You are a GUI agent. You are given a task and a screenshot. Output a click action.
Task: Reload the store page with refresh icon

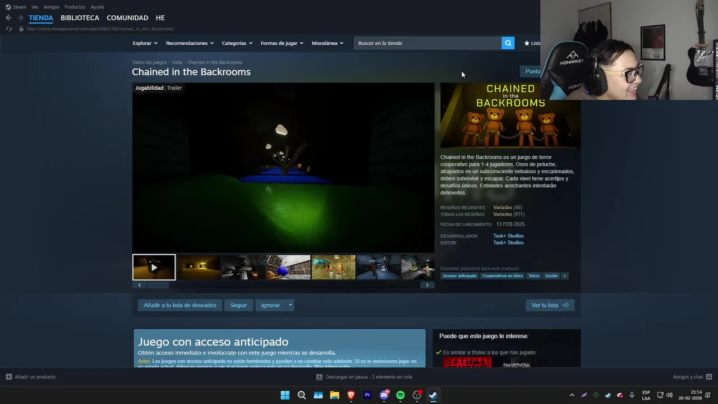coord(8,29)
